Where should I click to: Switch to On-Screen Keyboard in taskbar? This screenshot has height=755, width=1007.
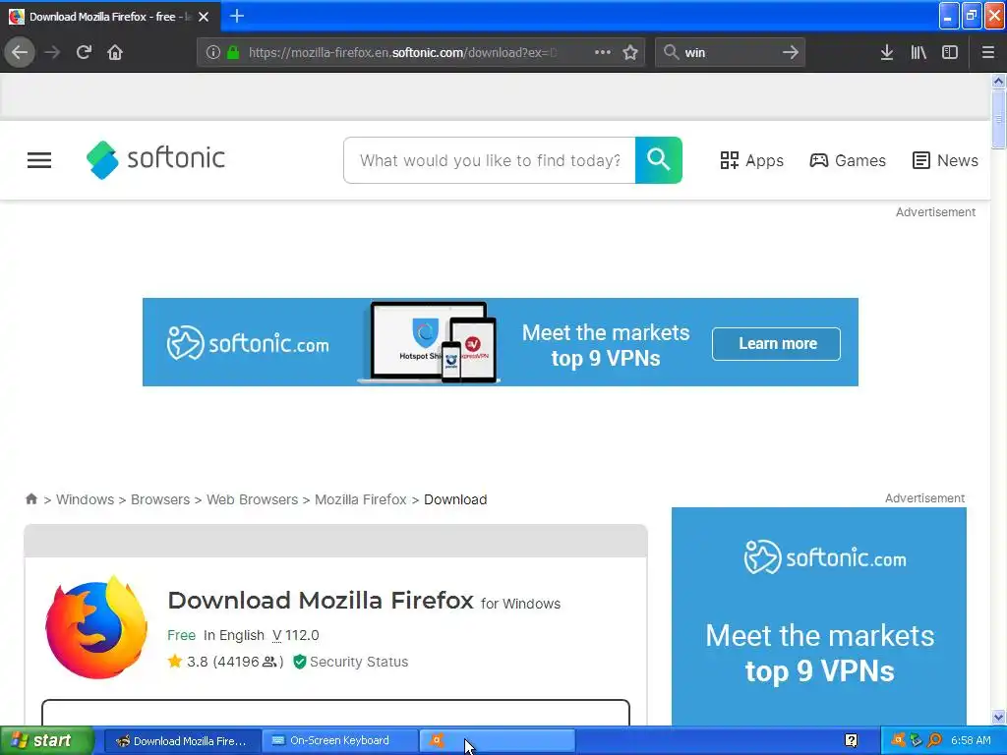click(x=339, y=741)
